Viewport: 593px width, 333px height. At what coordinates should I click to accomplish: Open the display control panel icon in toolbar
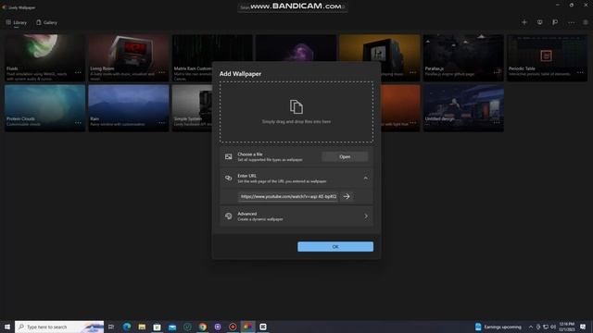pos(539,22)
